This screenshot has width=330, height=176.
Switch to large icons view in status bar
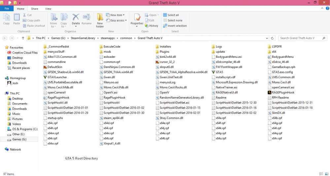(x=327, y=174)
